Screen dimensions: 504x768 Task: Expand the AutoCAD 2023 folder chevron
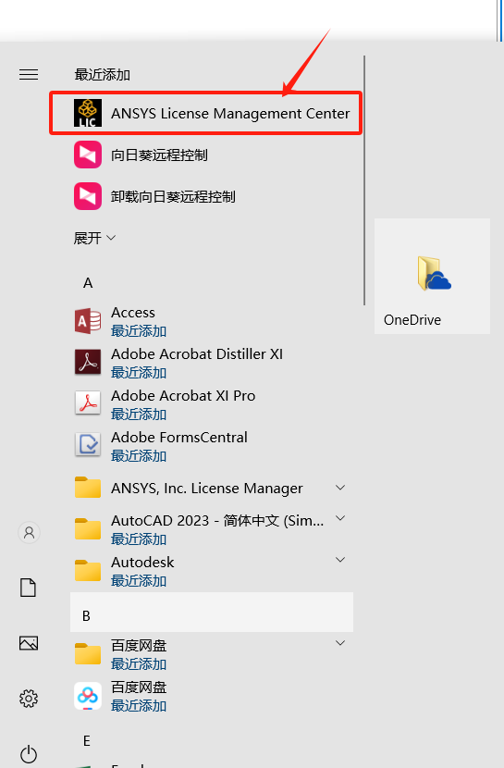pos(340,518)
